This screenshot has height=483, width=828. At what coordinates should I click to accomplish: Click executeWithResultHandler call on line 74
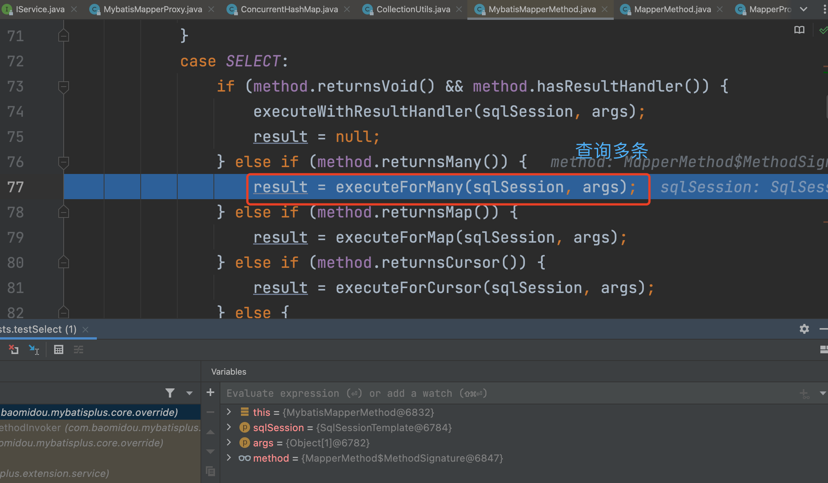pos(363,111)
